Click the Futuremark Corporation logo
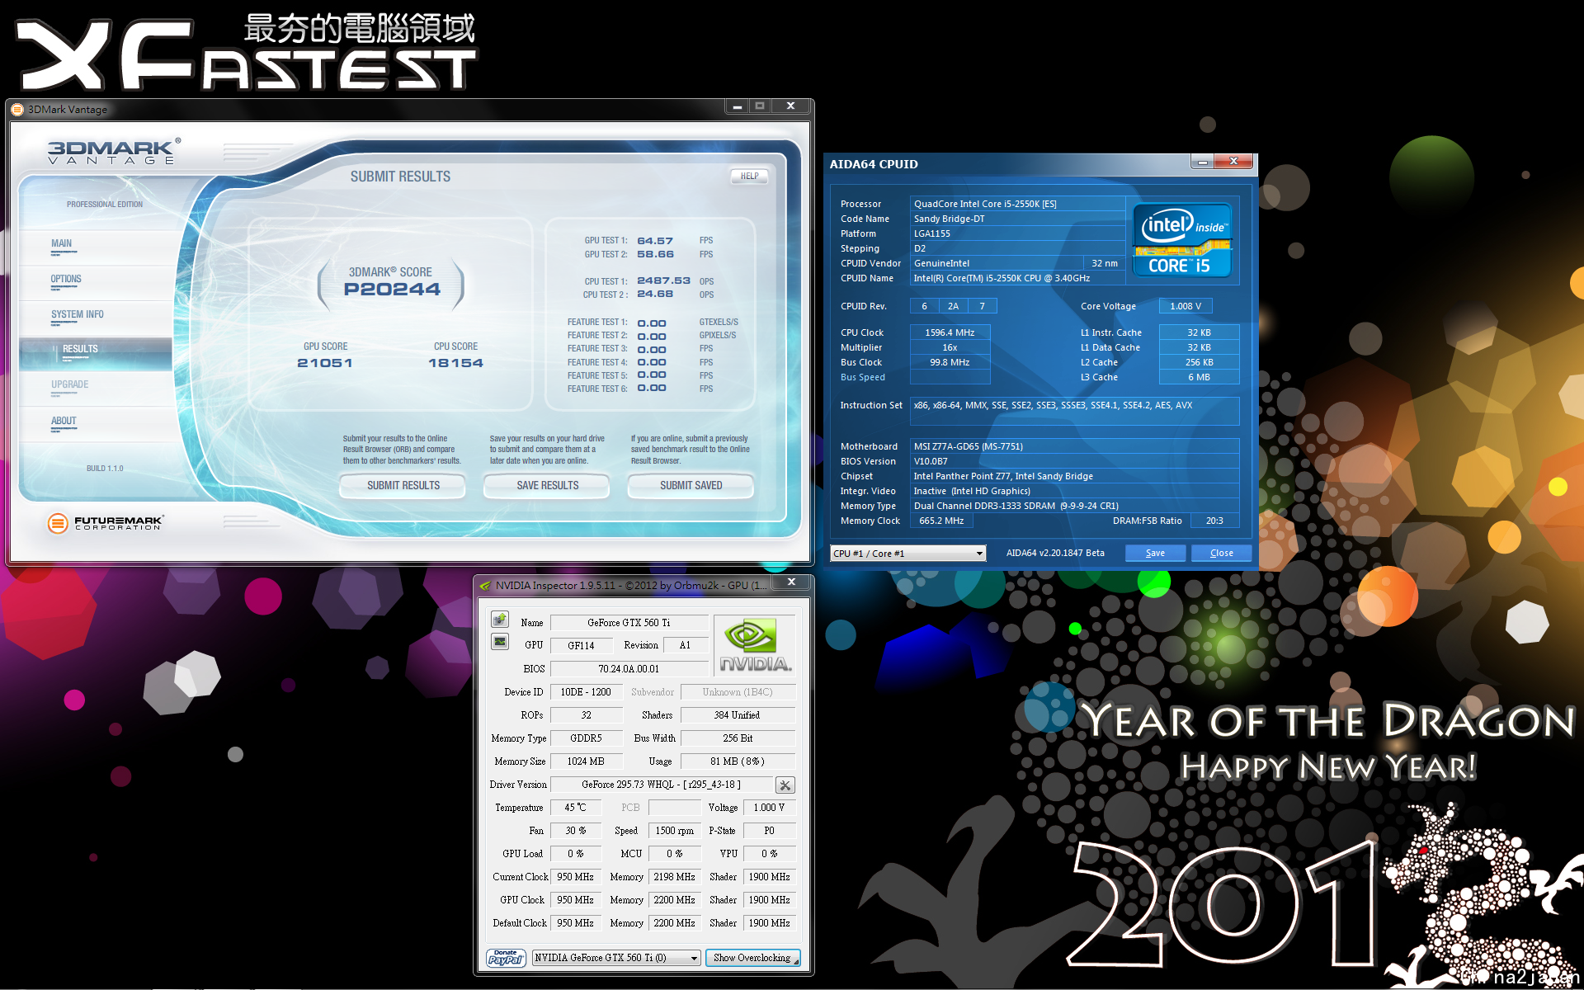 click(x=106, y=523)
